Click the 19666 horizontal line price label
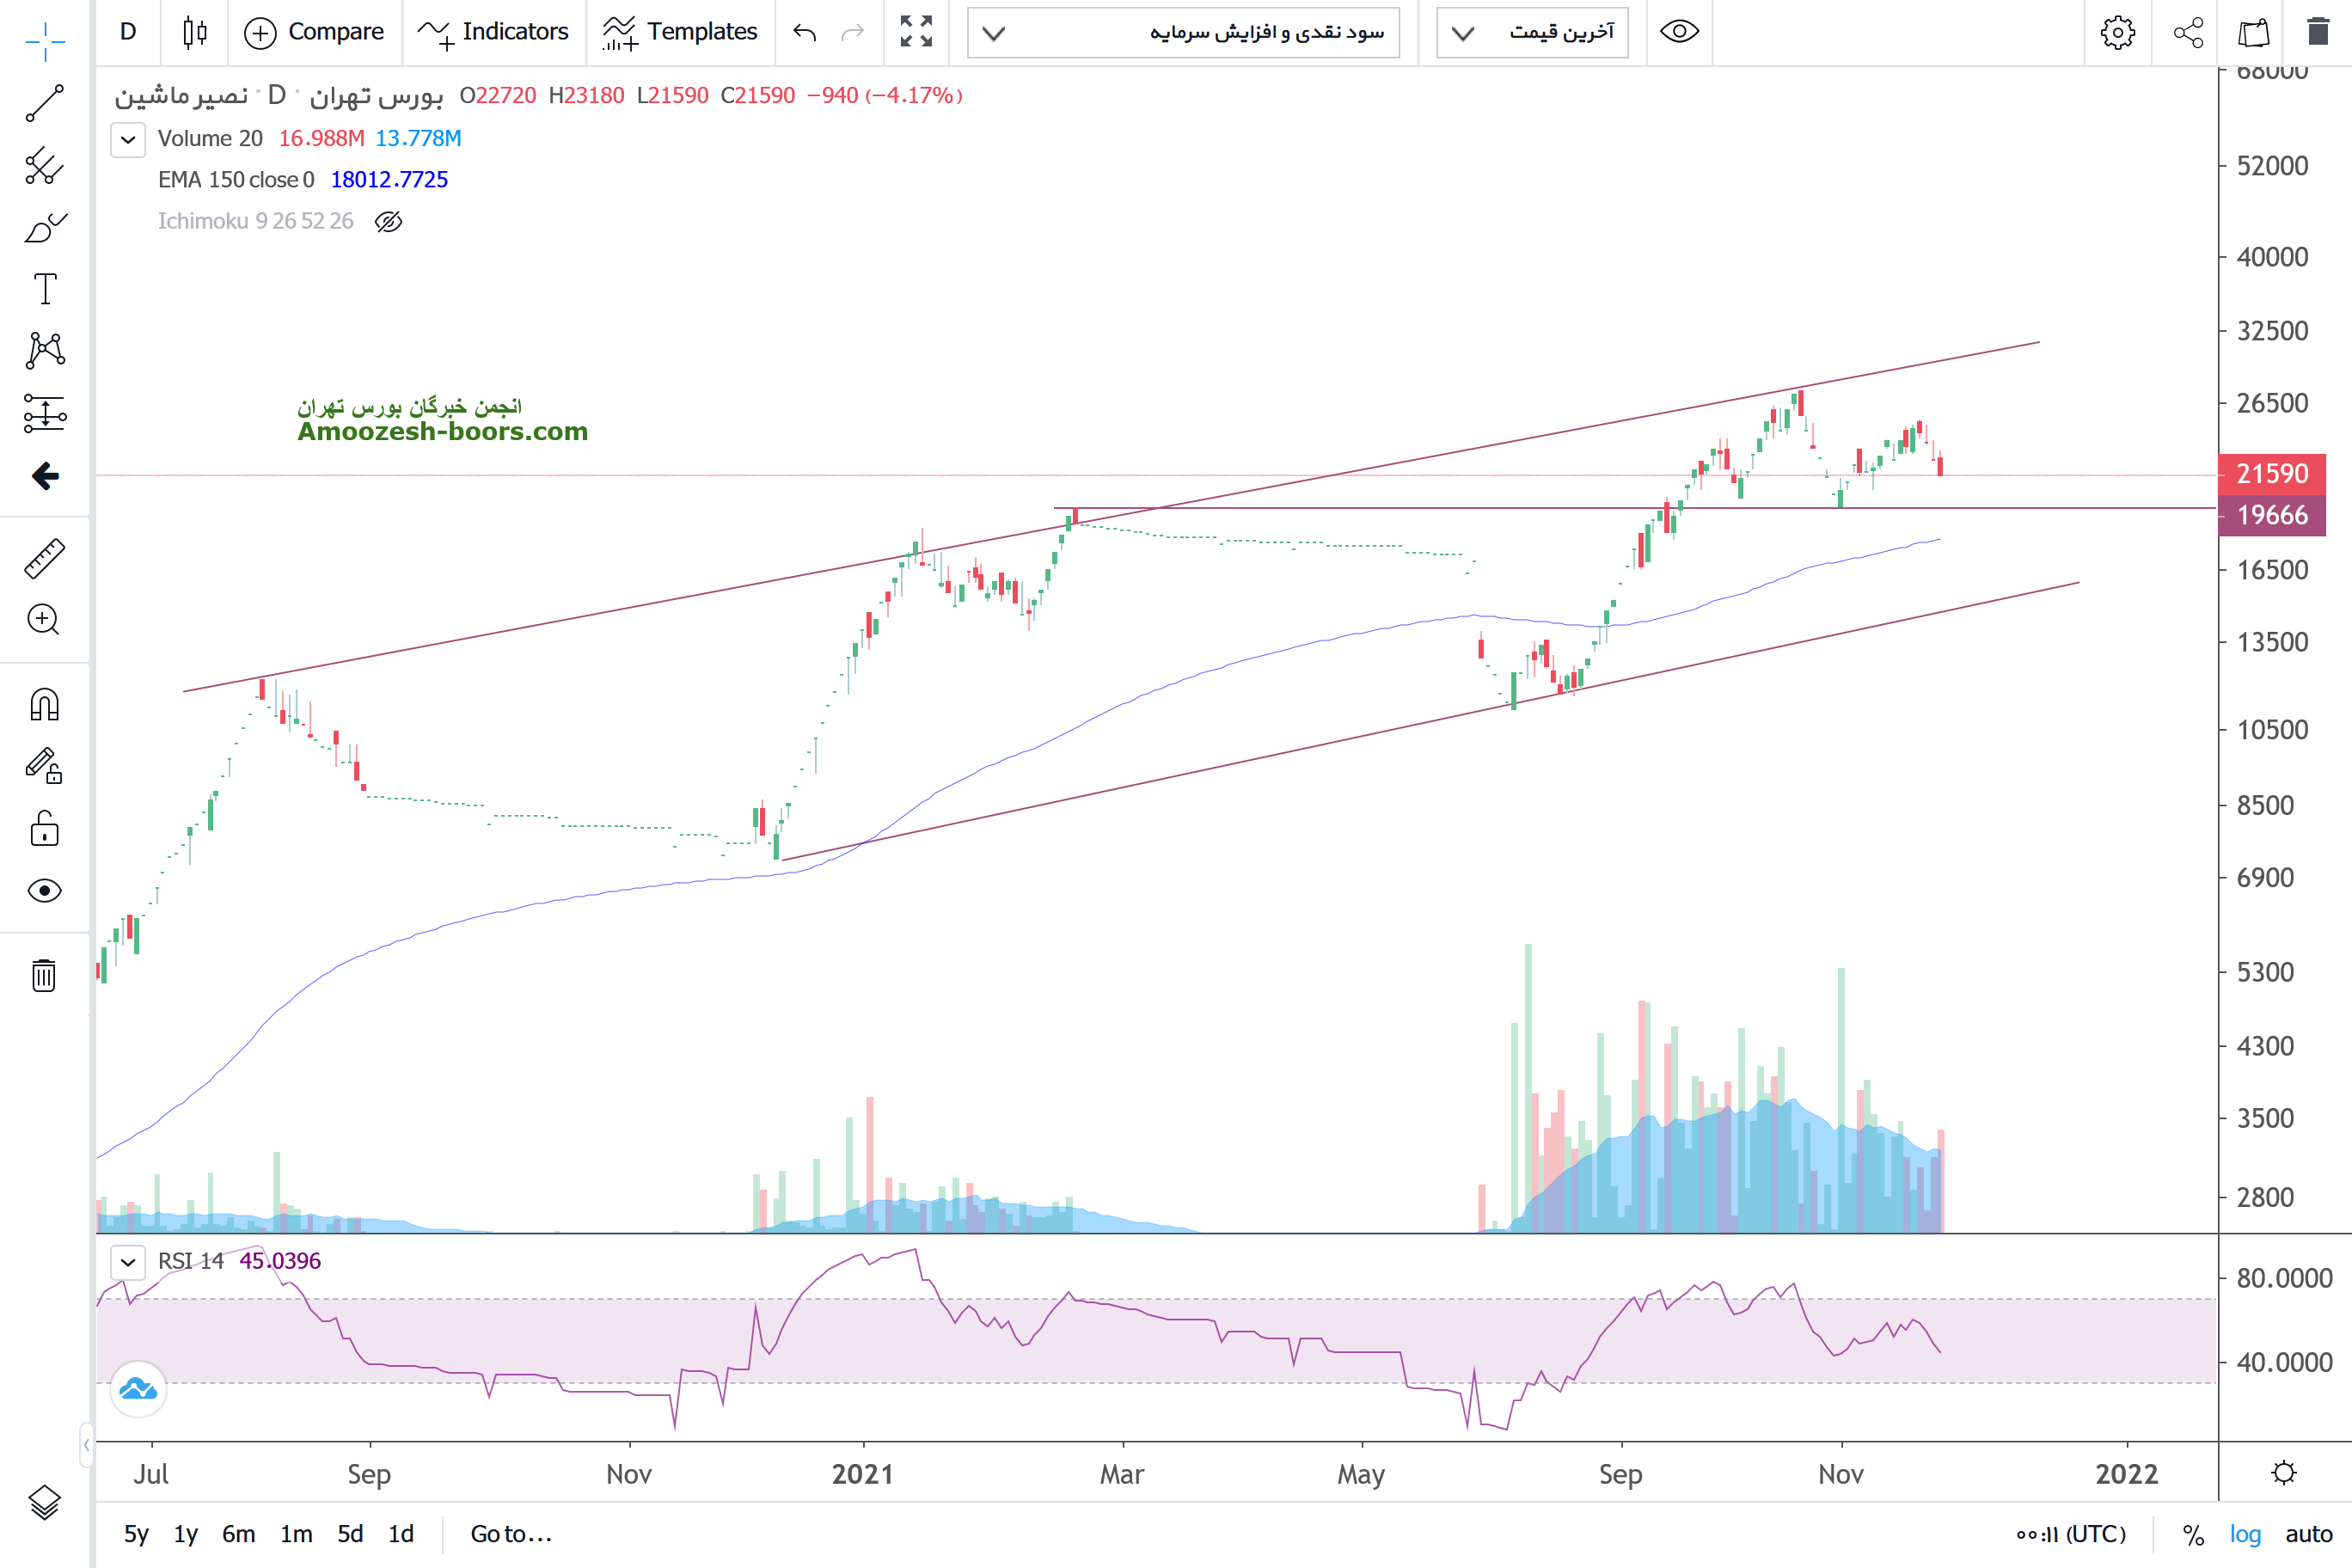Screen dimensions: 2352x1568 [x=2271, y=515]
